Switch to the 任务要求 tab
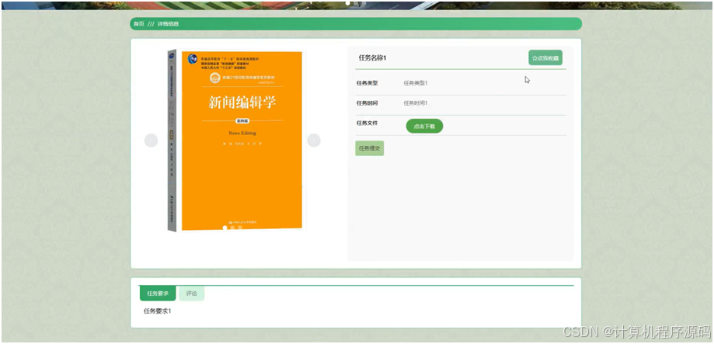 158,294
